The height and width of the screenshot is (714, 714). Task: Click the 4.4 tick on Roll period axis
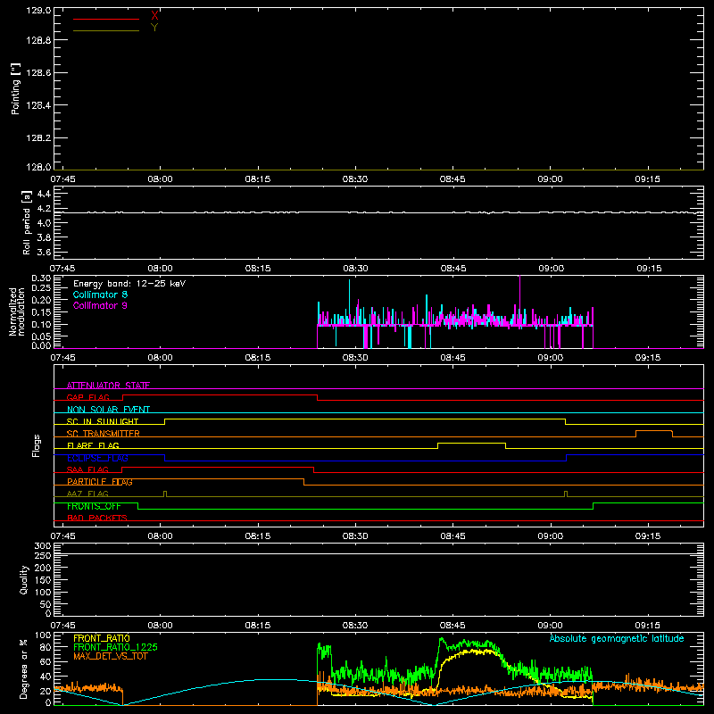44,194
